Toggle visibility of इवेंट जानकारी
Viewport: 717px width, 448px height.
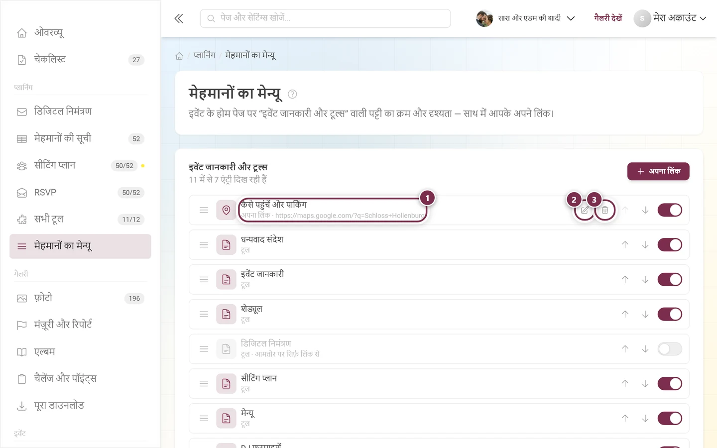[670, 280]
